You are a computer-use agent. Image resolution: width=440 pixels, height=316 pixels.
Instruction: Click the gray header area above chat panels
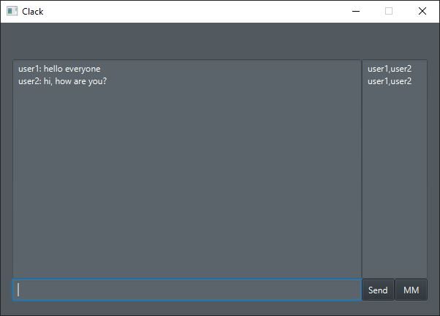click(x=219, y=41)
